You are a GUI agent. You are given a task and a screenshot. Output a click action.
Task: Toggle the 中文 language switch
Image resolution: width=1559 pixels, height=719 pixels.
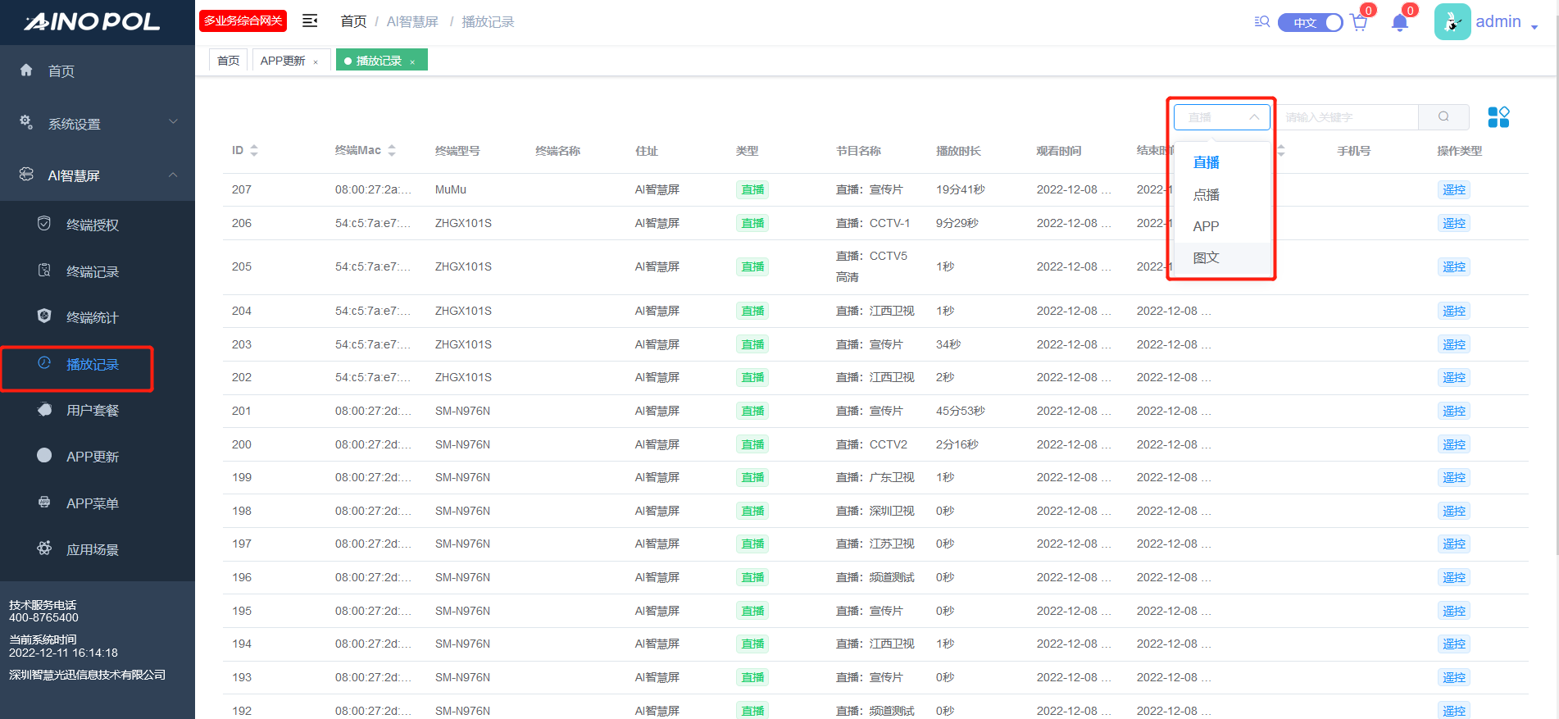click(1310, 23)
